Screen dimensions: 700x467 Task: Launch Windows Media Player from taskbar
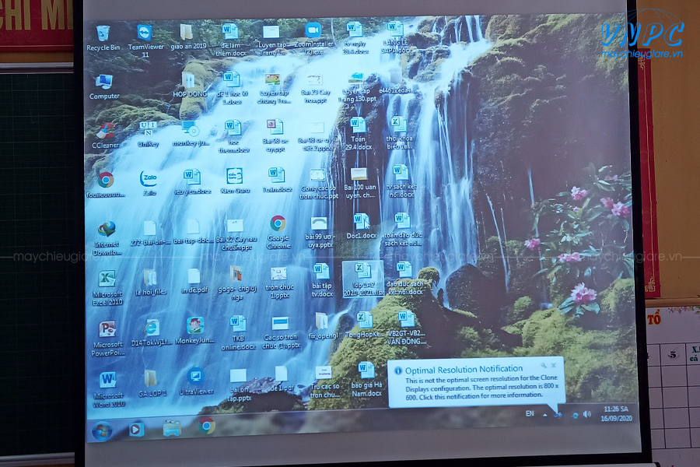pos(136,430)
